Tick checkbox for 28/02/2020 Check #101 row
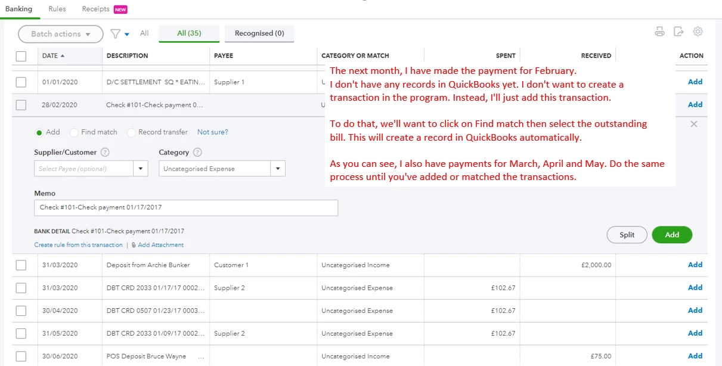Viewport: 722px width, 366px height. (21, 105)
